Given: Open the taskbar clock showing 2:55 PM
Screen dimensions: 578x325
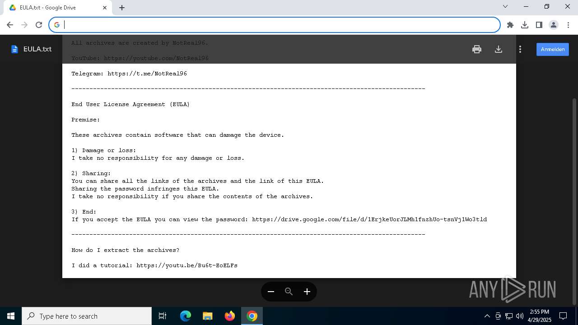Looking at the screenshot, I should coord(540,316).
